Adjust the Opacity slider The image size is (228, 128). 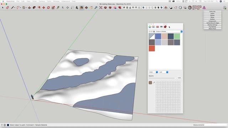162,78
